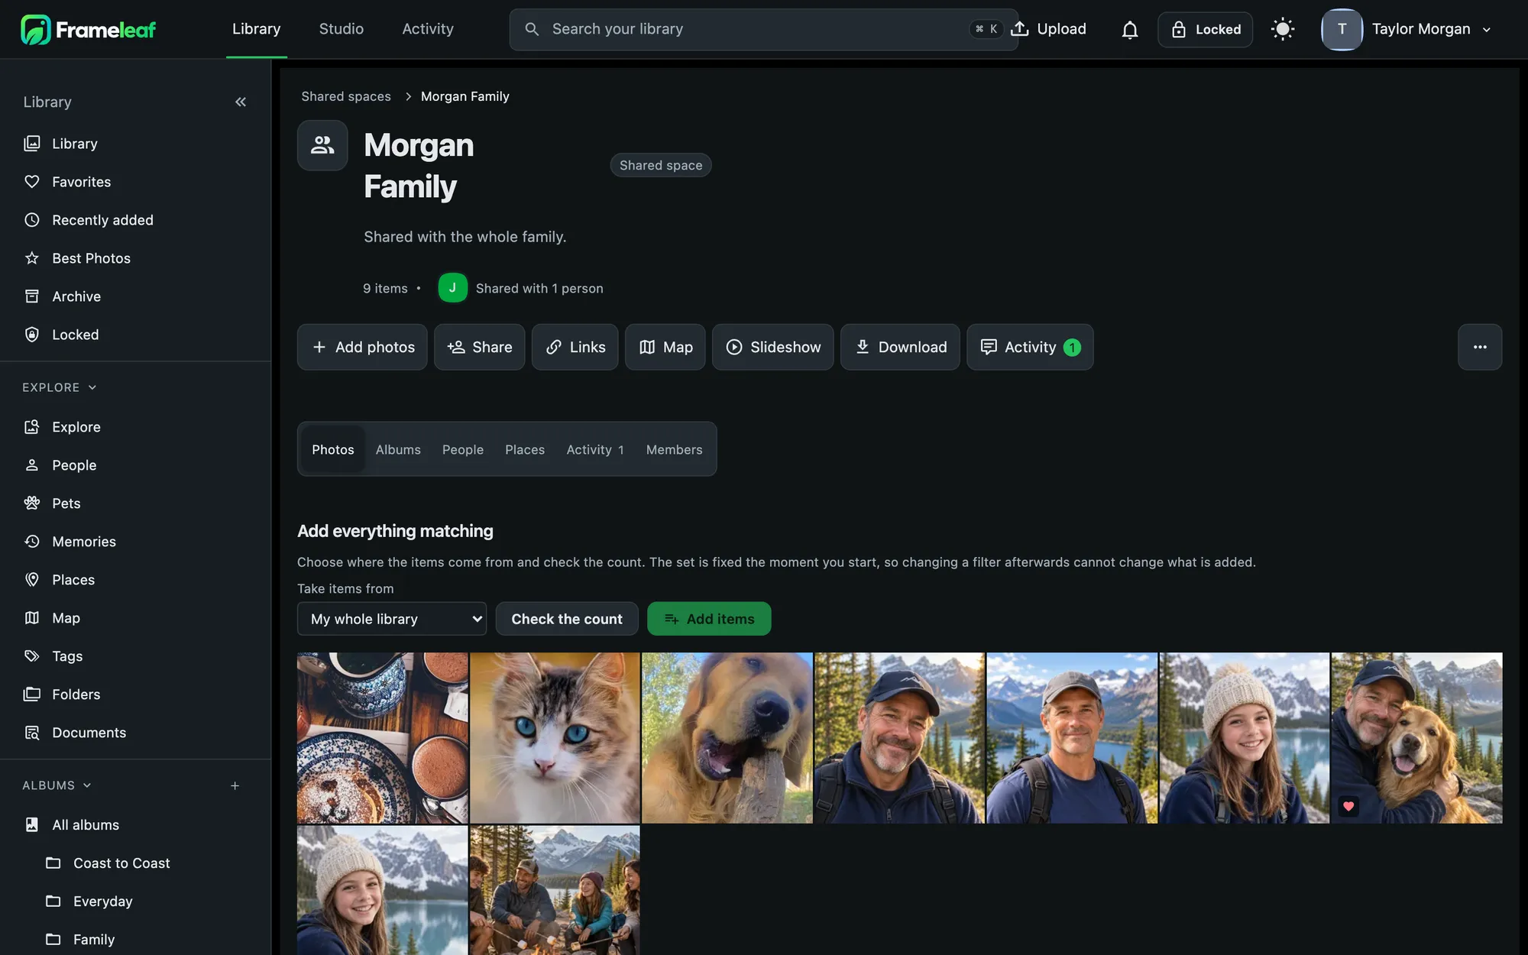Switch to the Members tab
The height and width of the screenshot is (955, 1528).
tap(674, 450)
